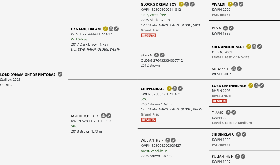The width and height of the screenshot is (280, 165).
Task: Click the Results button under Lord Leatherdale
Action: tap(219, 101)
